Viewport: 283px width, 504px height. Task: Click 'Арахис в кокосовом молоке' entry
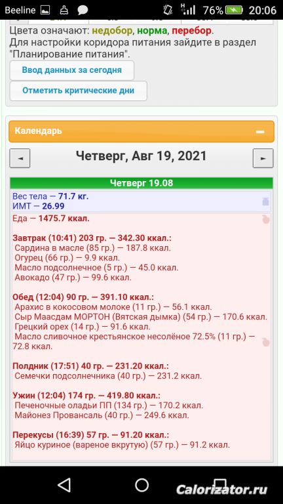point(113,307)
